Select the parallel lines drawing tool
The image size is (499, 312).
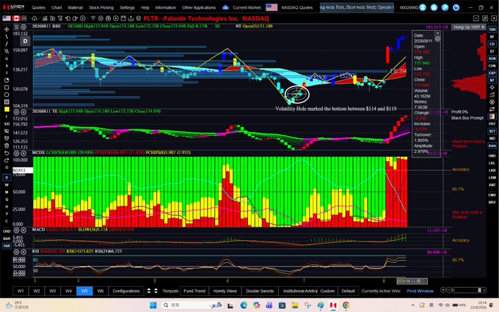[7, 51]
